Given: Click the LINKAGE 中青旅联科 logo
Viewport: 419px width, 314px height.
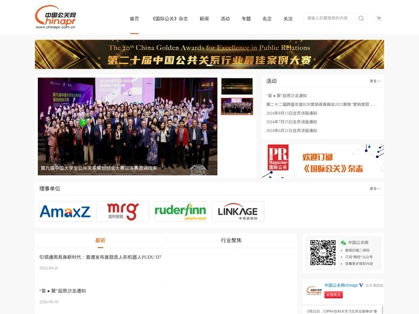Looking at the screenshot, I should [x=238, y=212].
